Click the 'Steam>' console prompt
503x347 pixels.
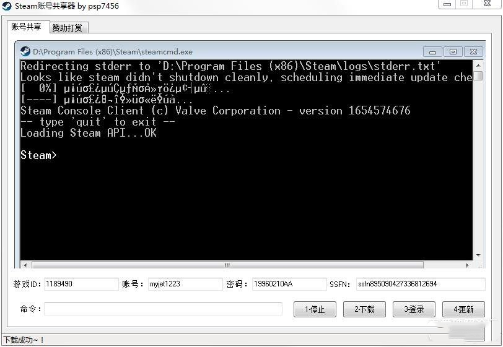tap(38, 155)
